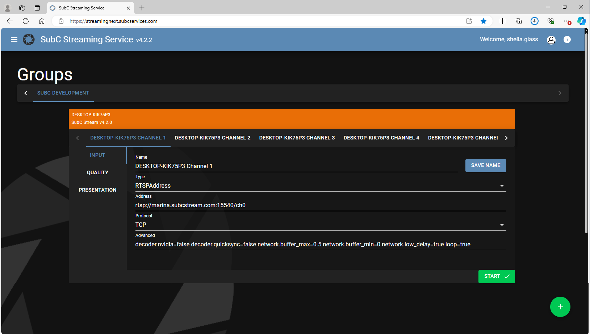590x334 pixels.
Task: Open browser collections icon
Action: (519, 21)
